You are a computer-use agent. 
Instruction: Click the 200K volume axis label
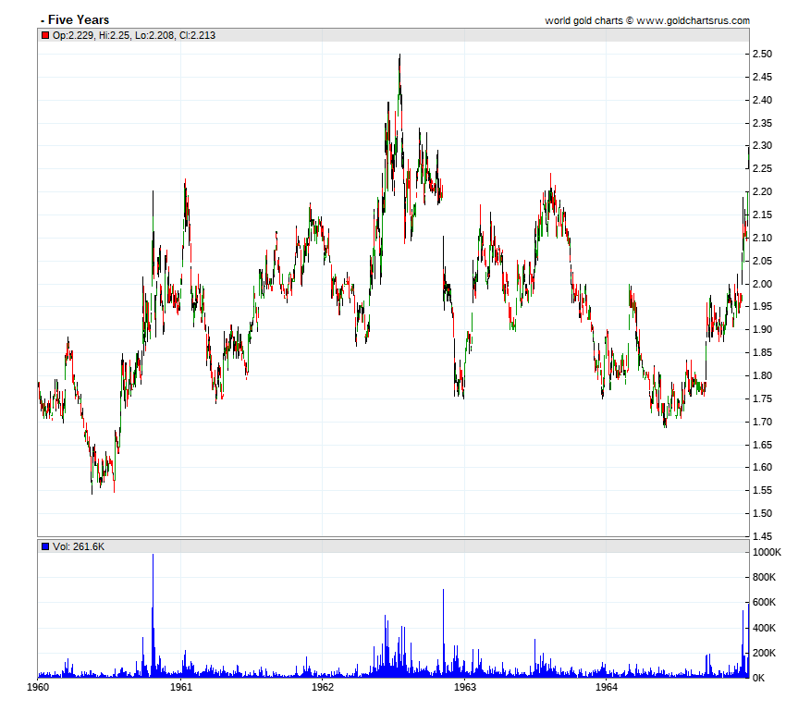[x=764, y=653]
